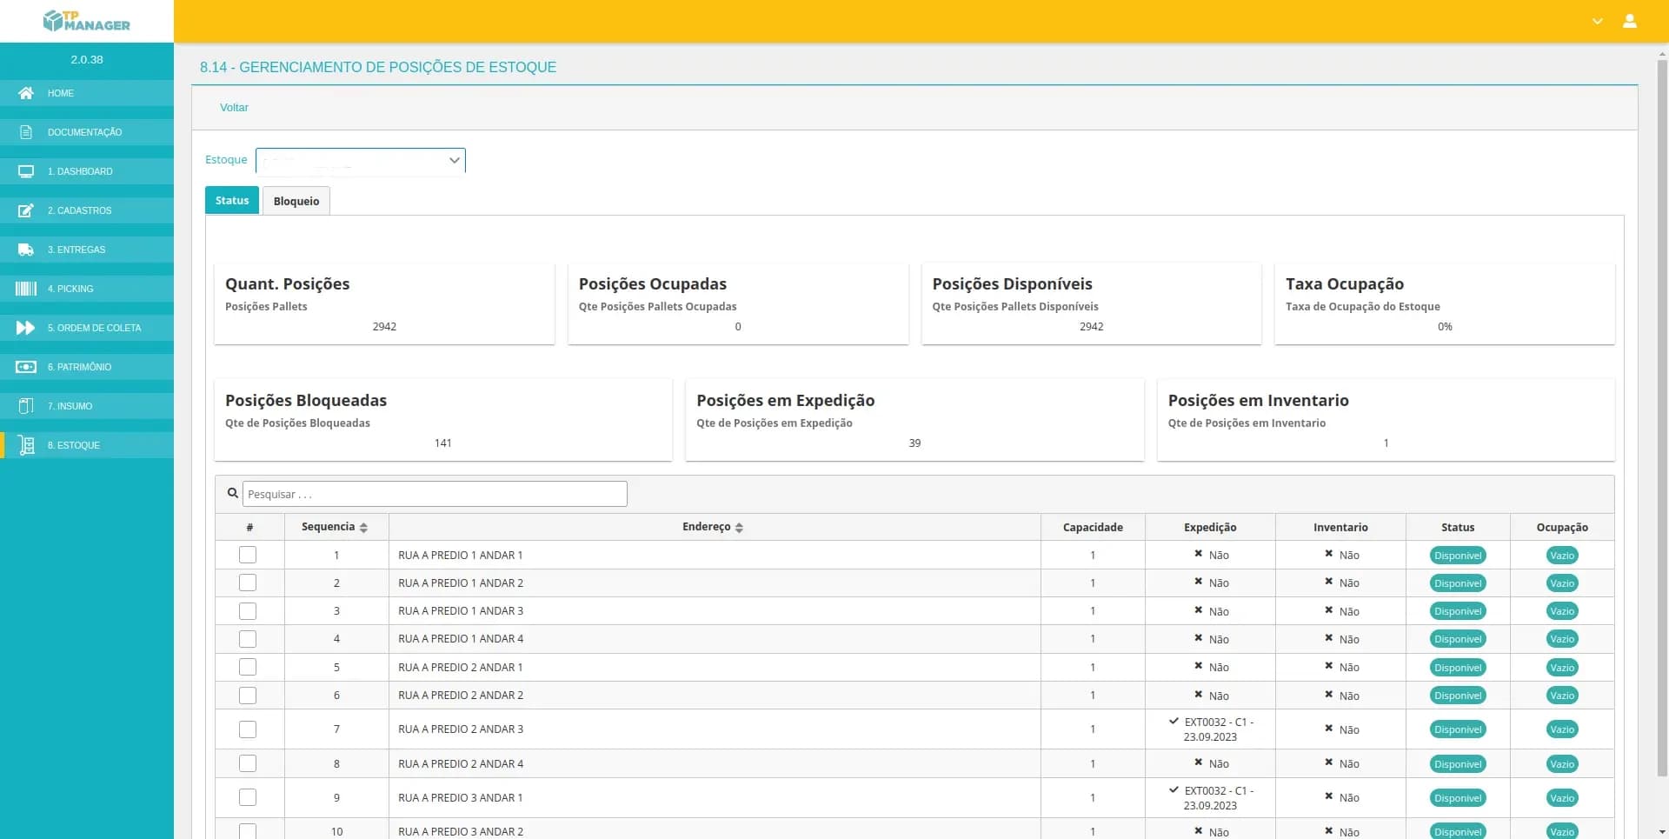Viewport: 1669px width, 839px height.
Task: Click Disponível status badge in row 1
Action: click(x=1458, y=556)
